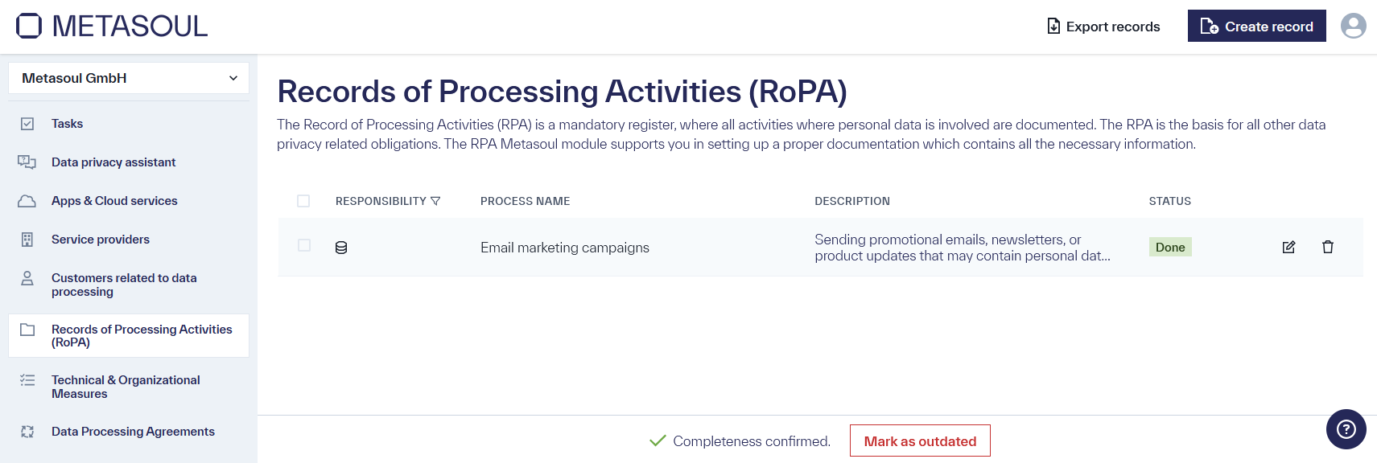
Task: Delete the Email marketing campaigns record
Action: [x=1328, y=247]
